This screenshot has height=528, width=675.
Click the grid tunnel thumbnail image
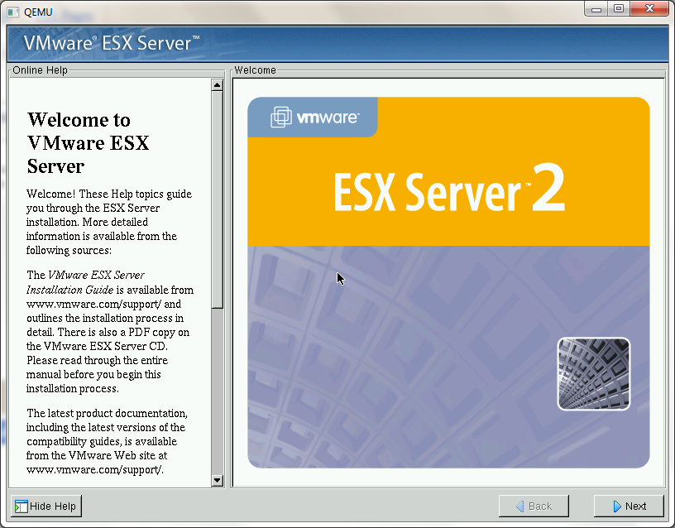point(593,373)
